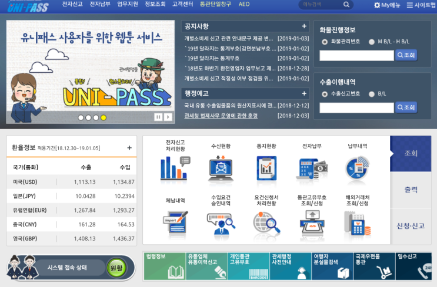Switch to 신청·신고 side tab
Viewport: 437px width, 287px height.
click(411, 226)
